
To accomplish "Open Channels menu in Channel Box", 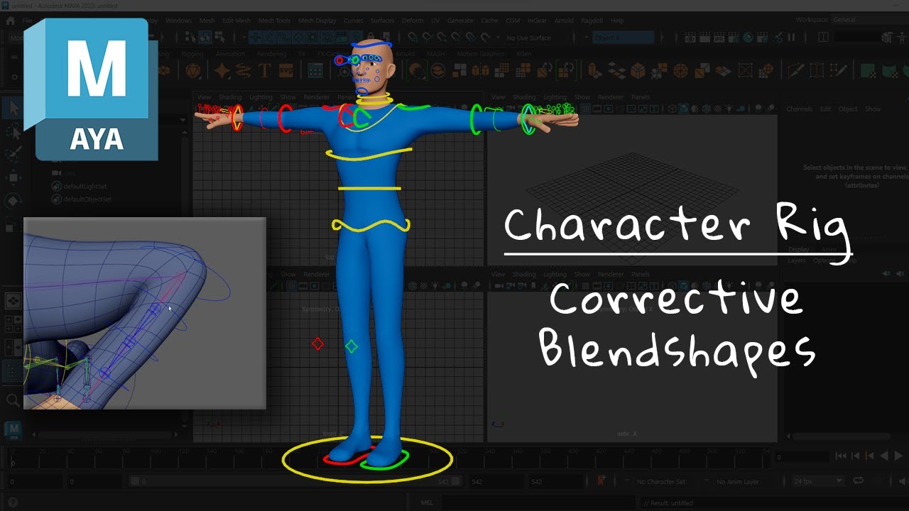I will click(799, 109).
